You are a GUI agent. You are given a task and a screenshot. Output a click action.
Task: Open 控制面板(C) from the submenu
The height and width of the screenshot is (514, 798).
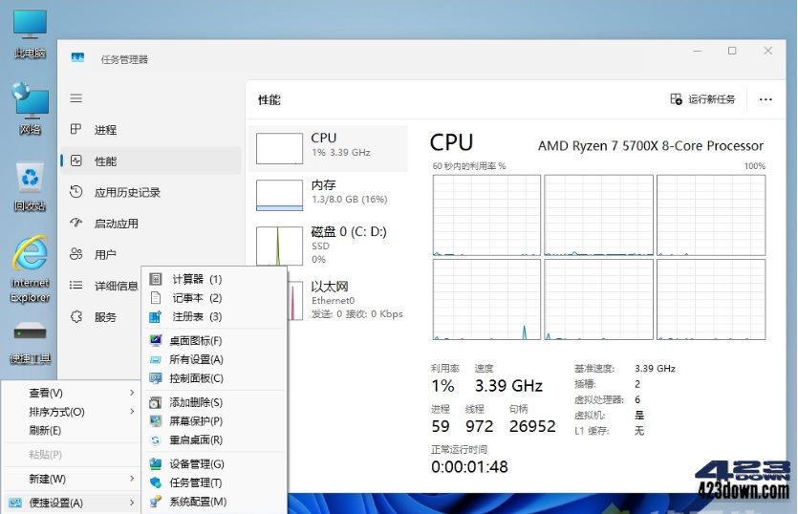coord(214,378)
